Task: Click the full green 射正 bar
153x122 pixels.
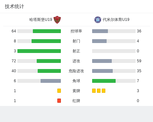Action: 39,51
